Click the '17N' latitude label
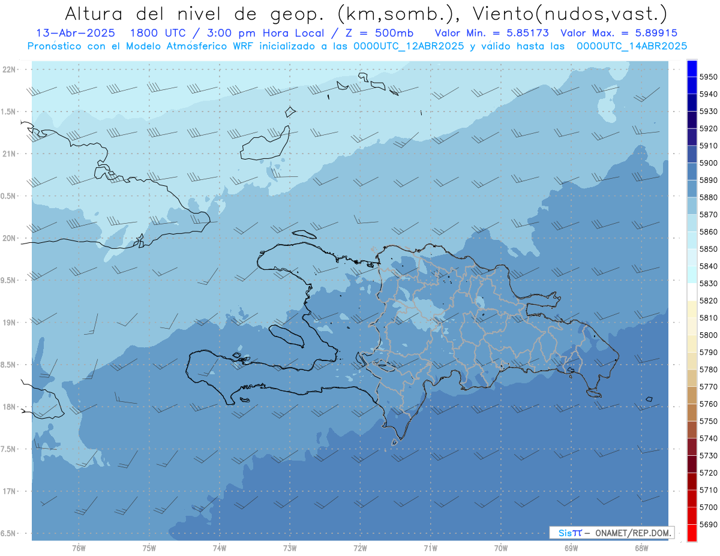Viewport: 720px width, 556px height. 10,491
